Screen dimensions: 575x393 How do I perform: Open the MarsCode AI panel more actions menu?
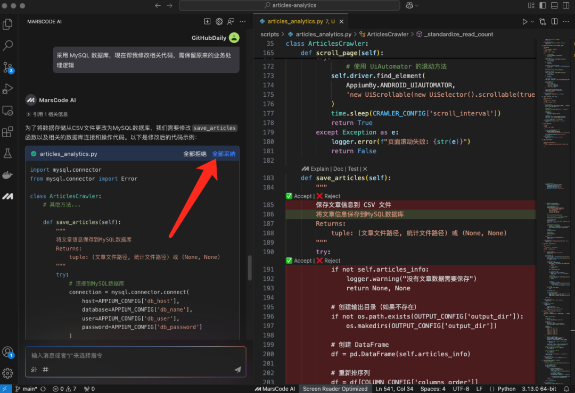[243, 22]
